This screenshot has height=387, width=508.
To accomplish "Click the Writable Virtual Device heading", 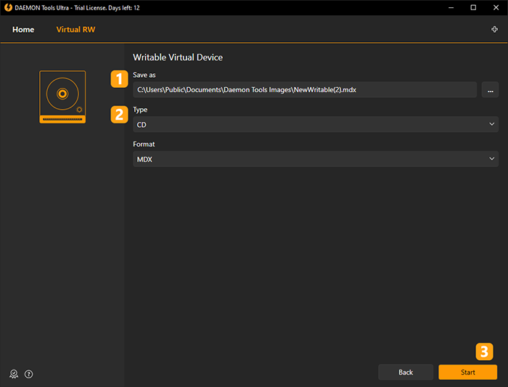I will click(178, 57).
